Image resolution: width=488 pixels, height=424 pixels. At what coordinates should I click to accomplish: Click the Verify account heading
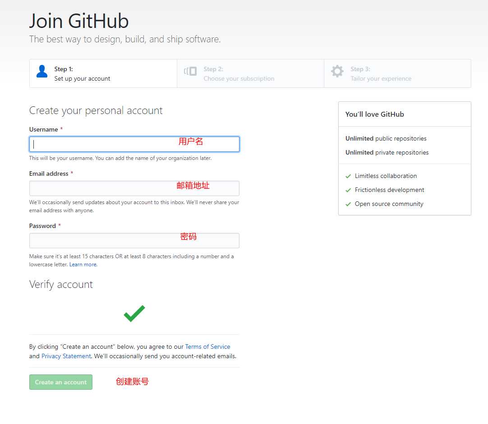pyautogui.click(x=61, y=284)
